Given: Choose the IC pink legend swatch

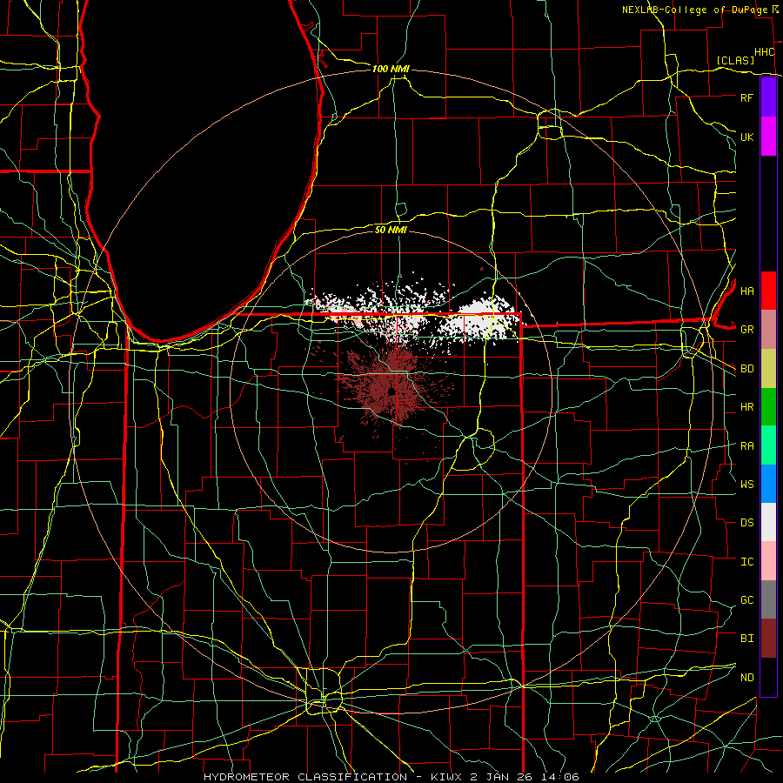Looking at the screenshot, I should click(x=768, y=561).
